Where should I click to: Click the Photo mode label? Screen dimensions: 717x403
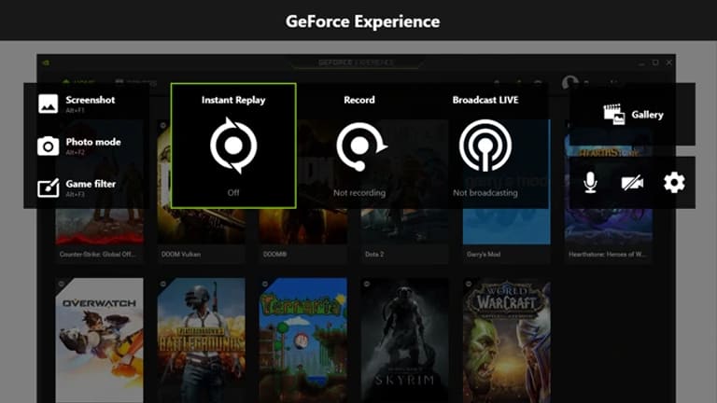click(93, 142)
